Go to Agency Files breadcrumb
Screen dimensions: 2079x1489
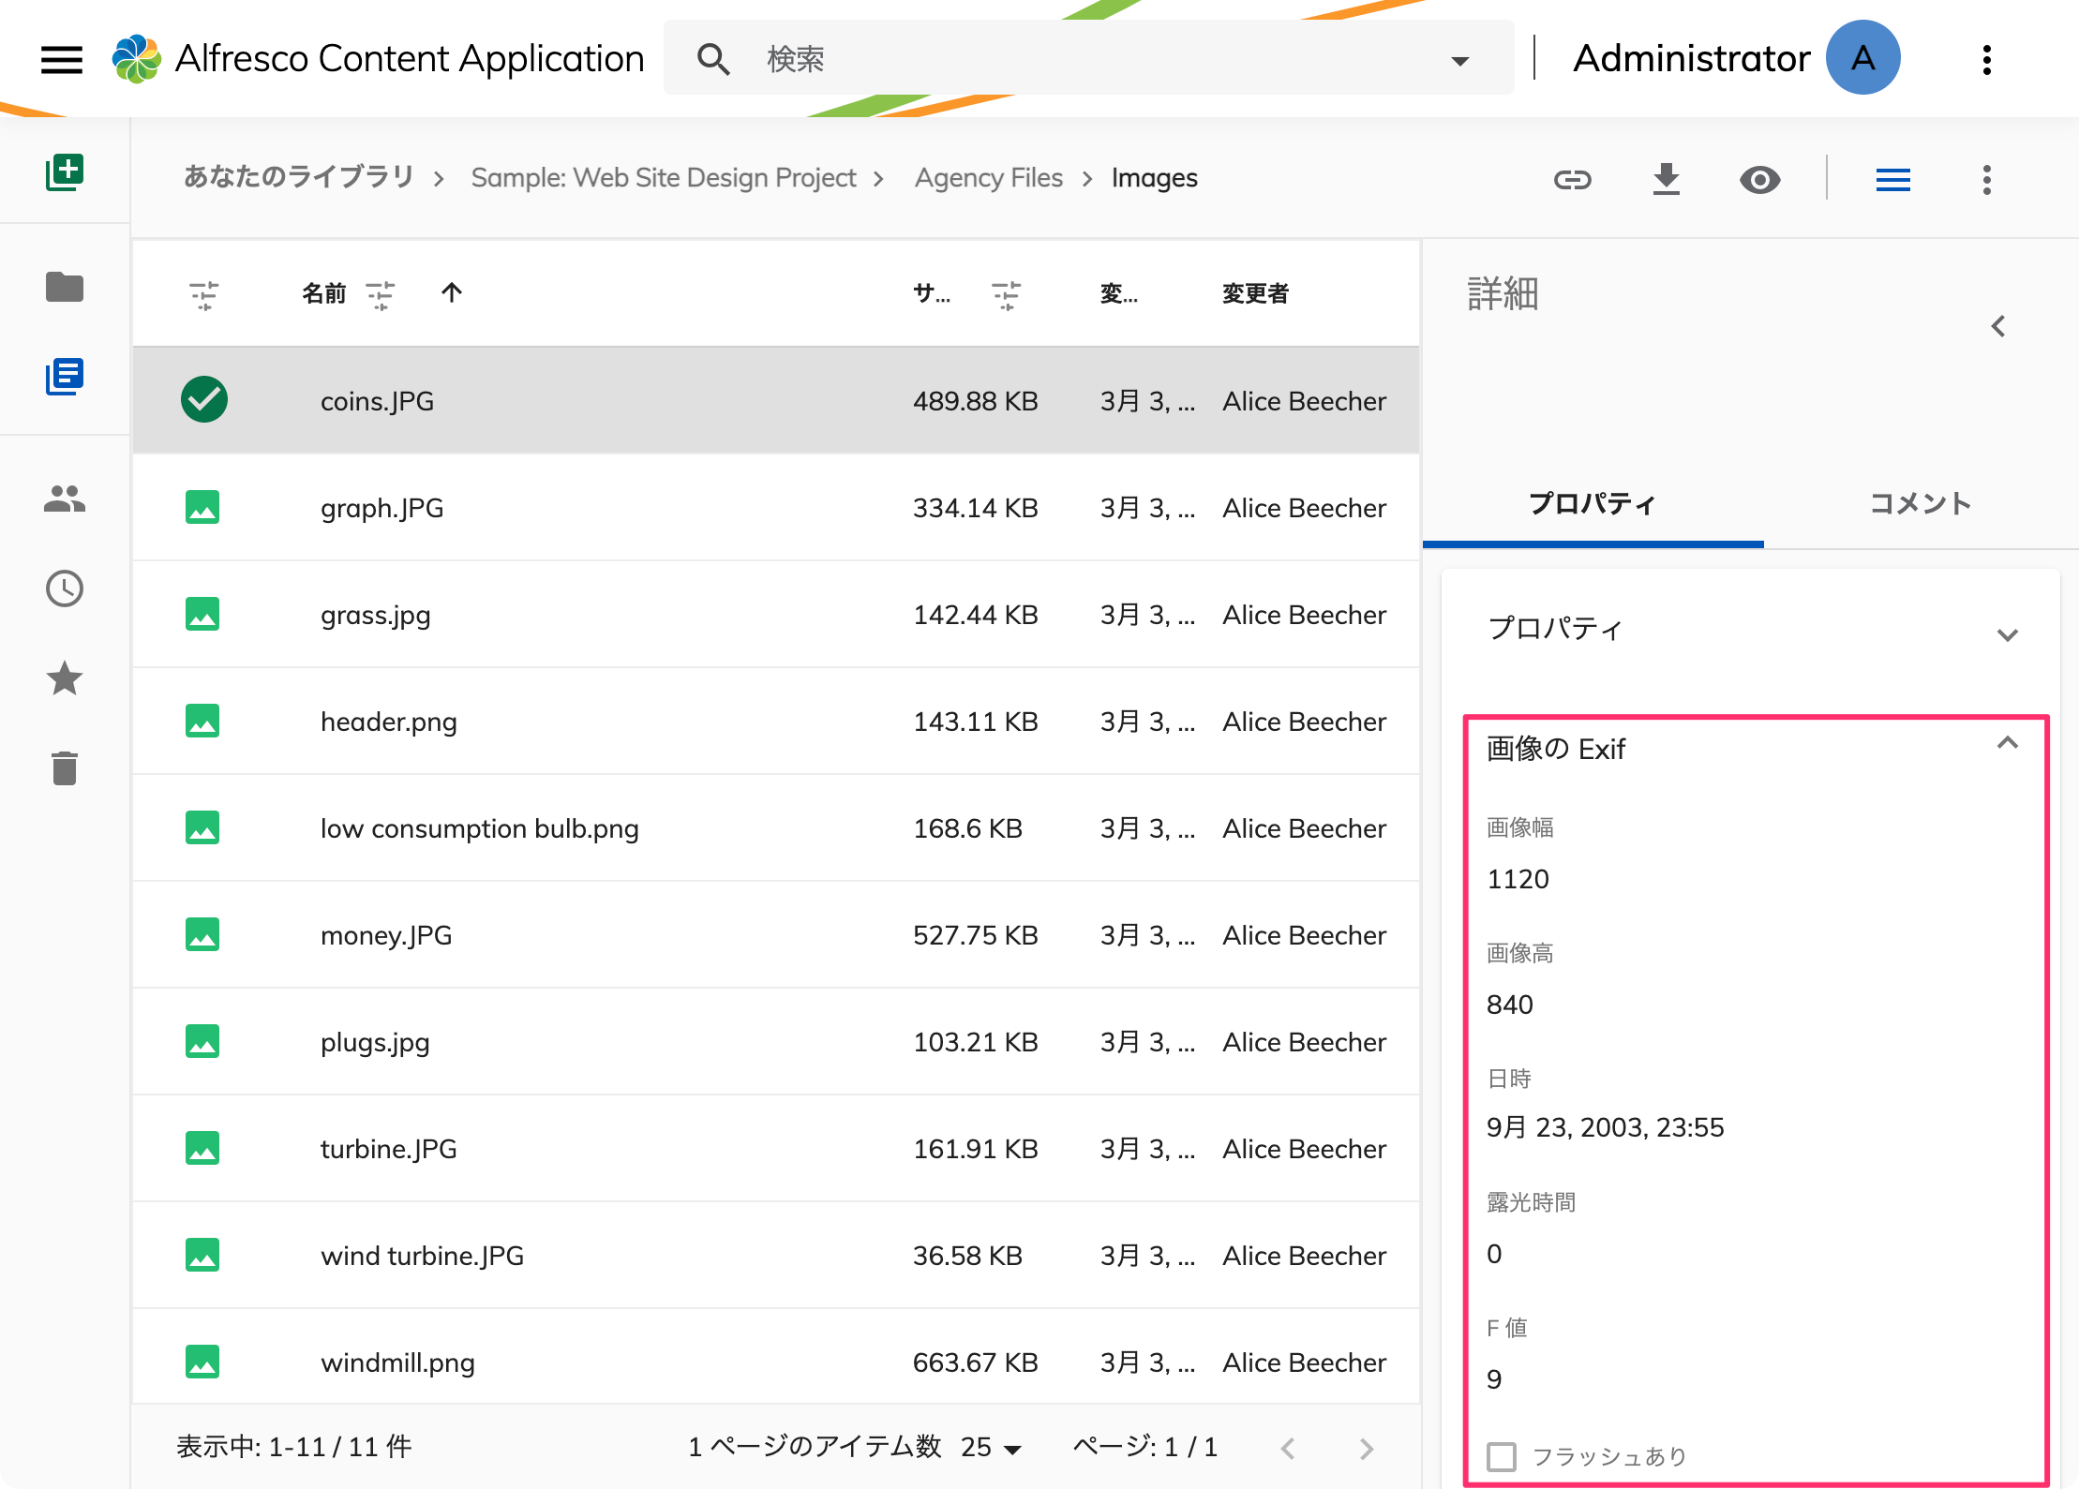click(x=988, y=178)
